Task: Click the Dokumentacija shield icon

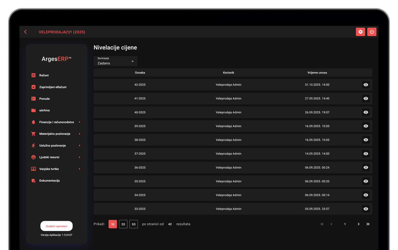Action: (34, 180)
